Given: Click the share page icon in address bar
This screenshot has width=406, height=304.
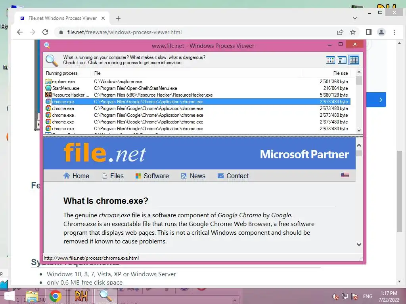Looking at the screenshot, I should (340, 32).
